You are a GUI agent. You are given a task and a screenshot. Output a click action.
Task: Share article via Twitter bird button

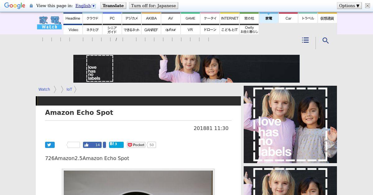(50, 145)
